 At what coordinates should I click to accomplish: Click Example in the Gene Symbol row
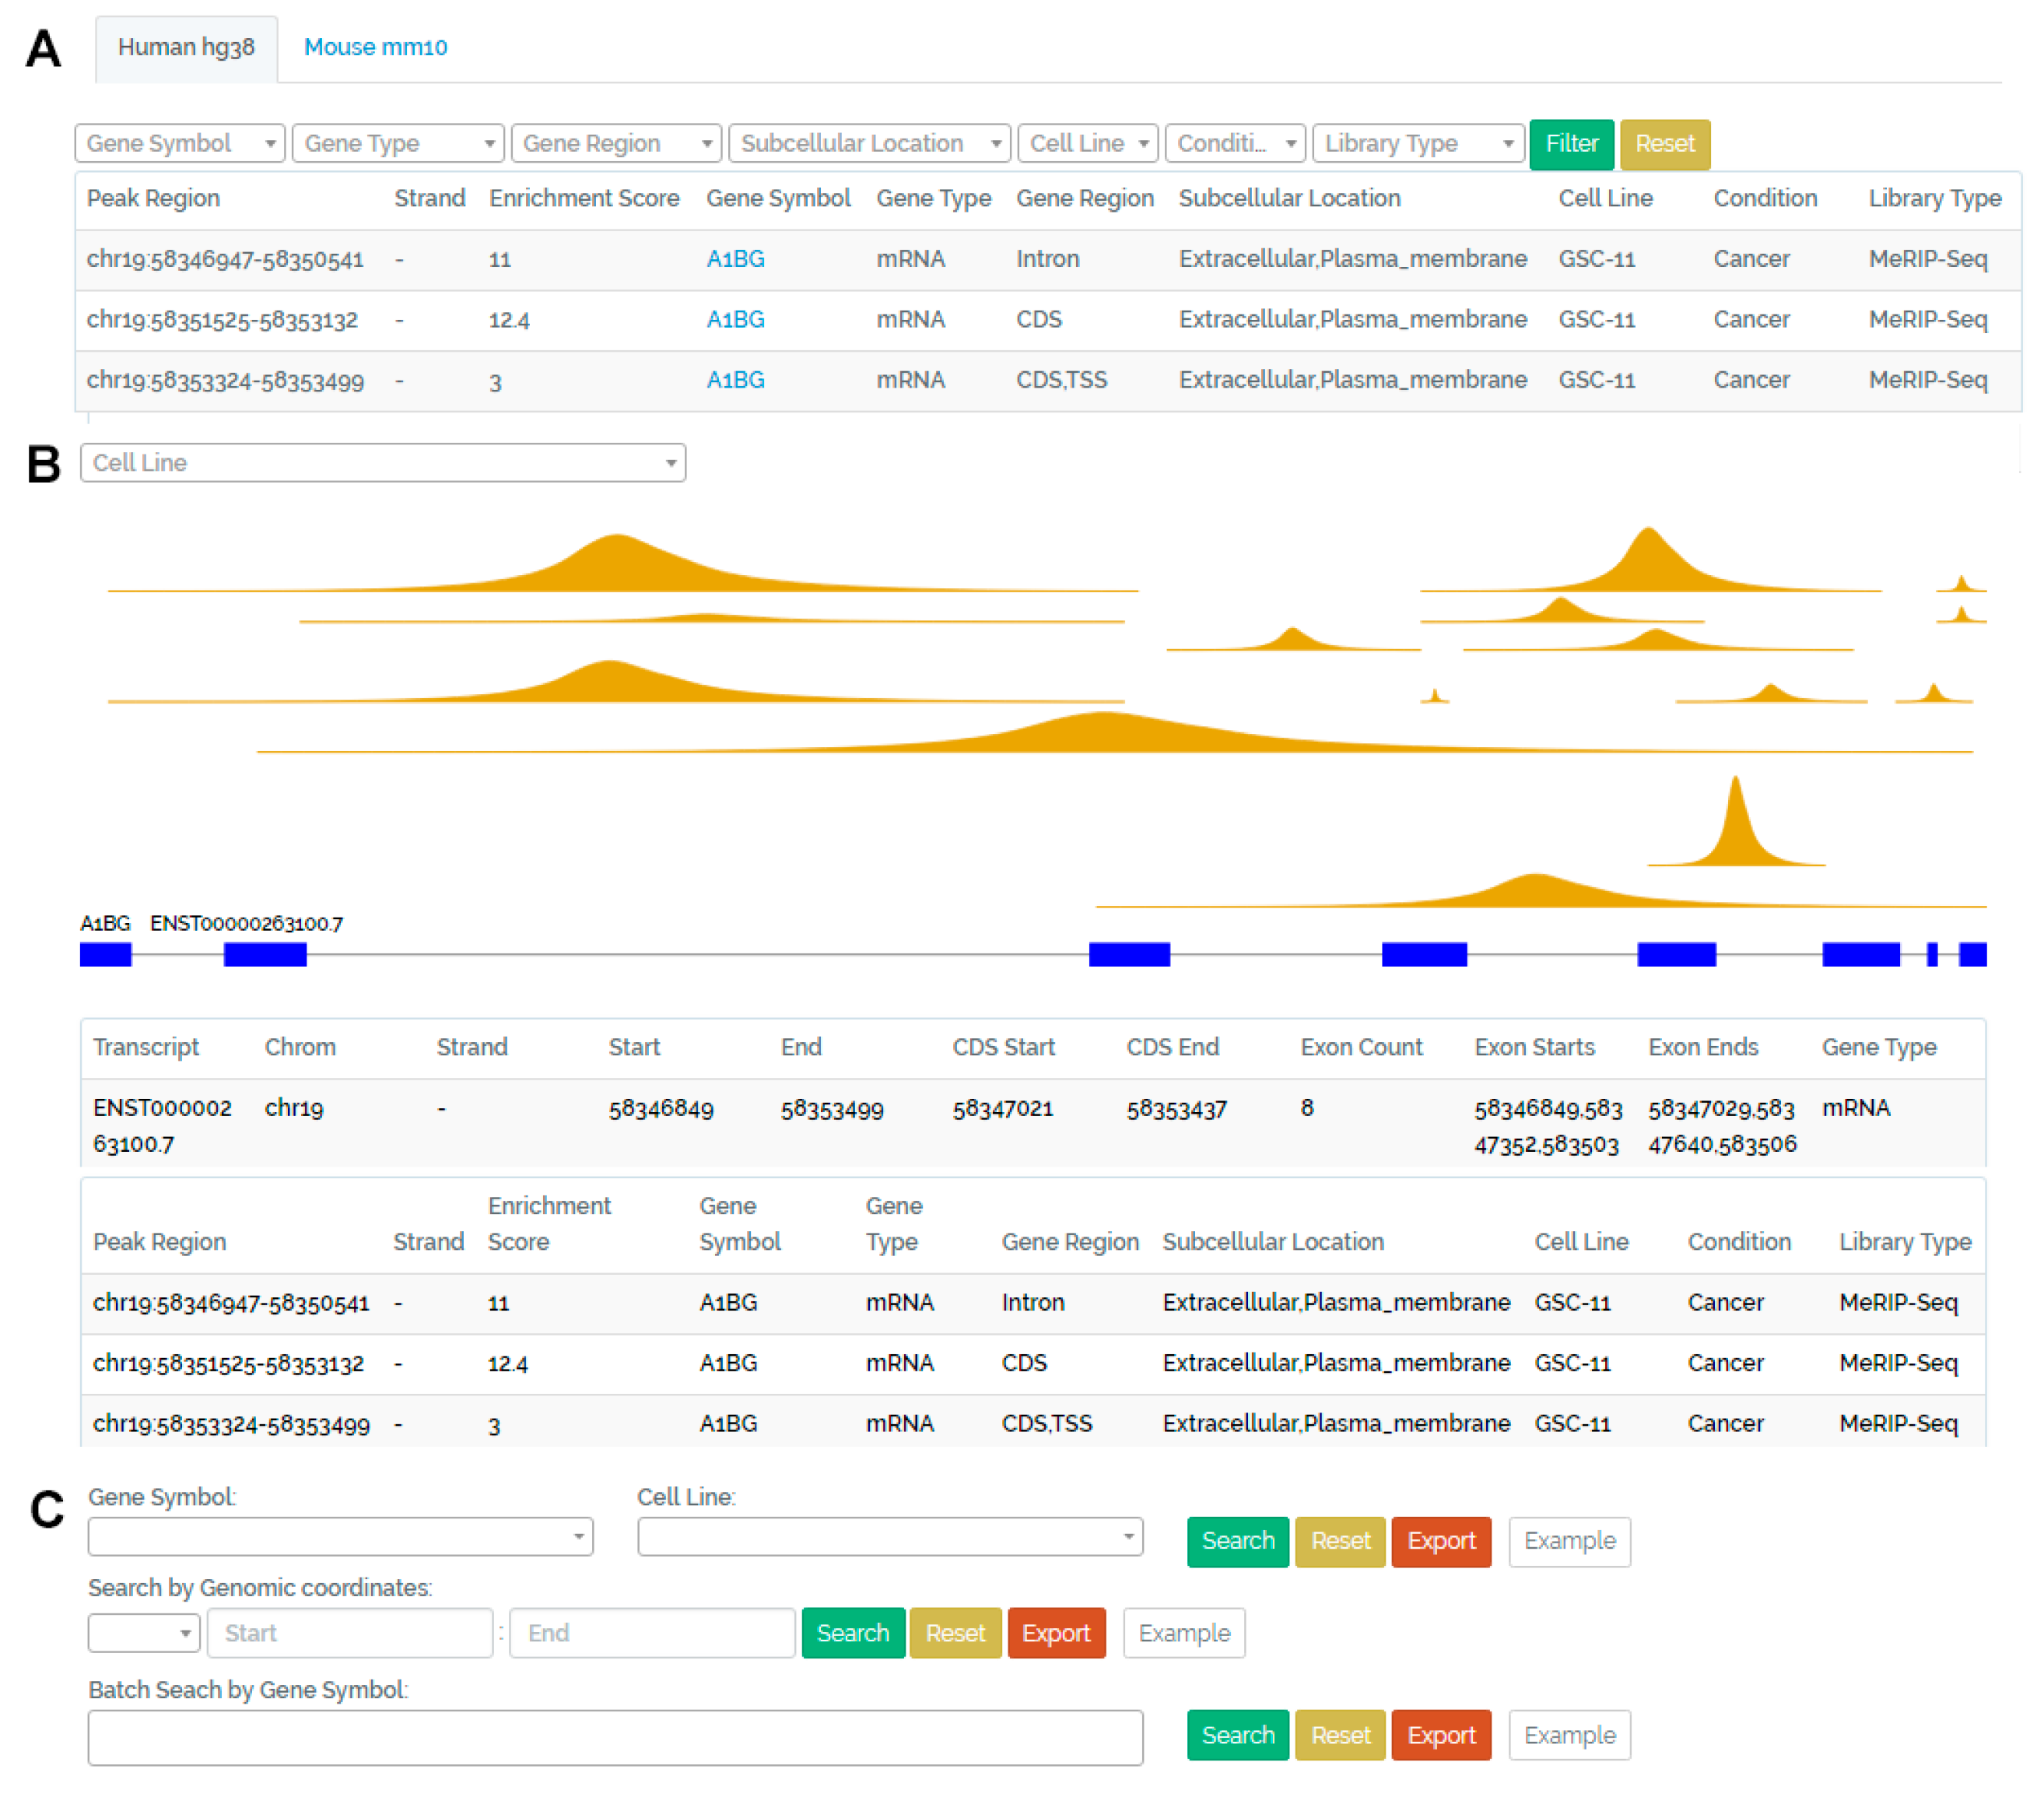point(1569,1541)
